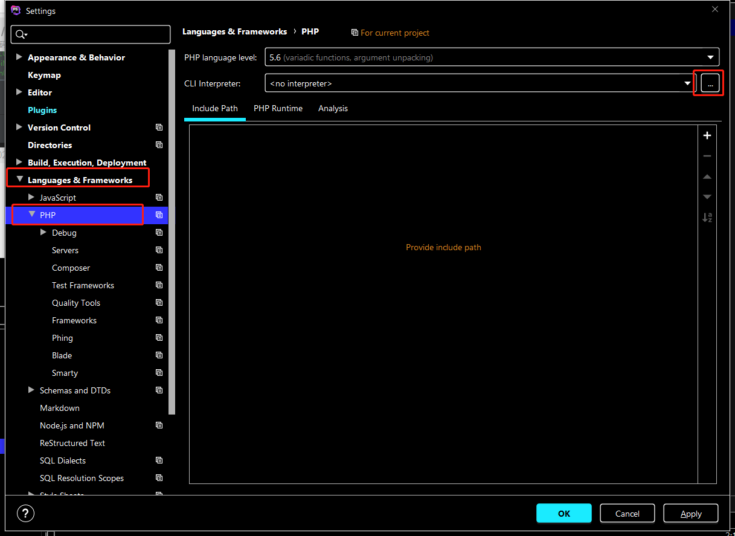Click project-level icon next to Servers

click(x=159, y=250)
